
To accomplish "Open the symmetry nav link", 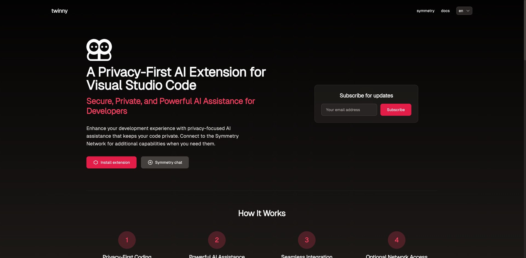I will pyautogui.click(x=425, y=11).
